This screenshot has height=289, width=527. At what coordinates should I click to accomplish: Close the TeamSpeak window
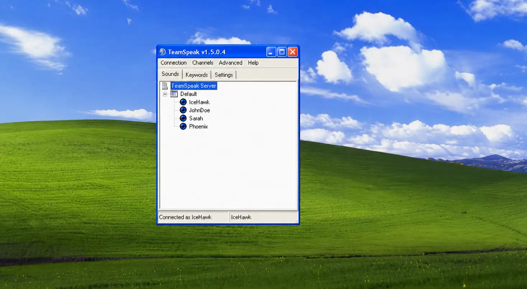(293, 52)
